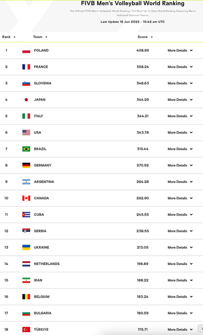The image size is (203, 335).
Task: Click the USA flag icon
Action: click(x=26, y=132)
